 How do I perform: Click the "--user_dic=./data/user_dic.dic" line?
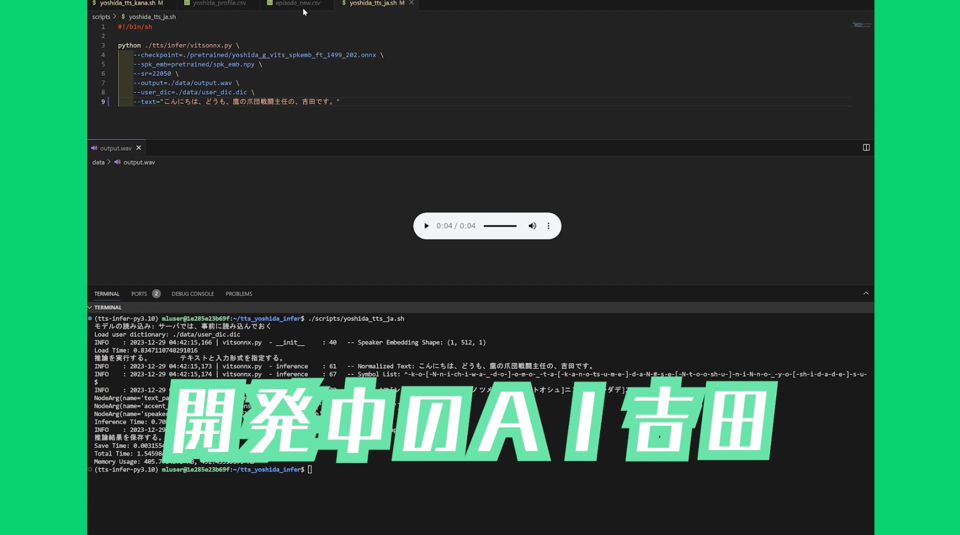tap(194, 92)
